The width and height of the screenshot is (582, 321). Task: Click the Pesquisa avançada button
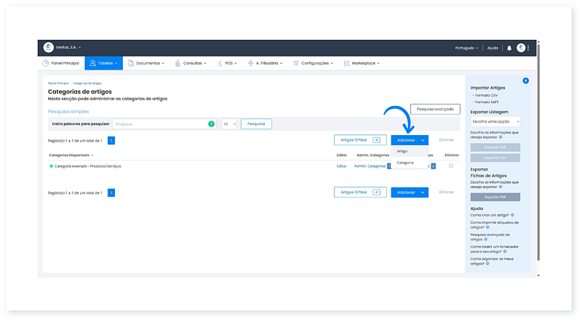(435, 109)
